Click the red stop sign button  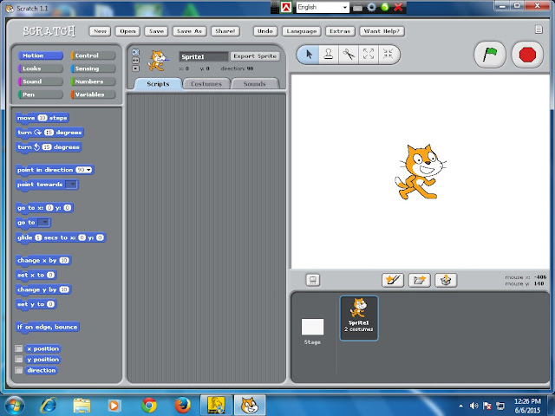point(527,55)
